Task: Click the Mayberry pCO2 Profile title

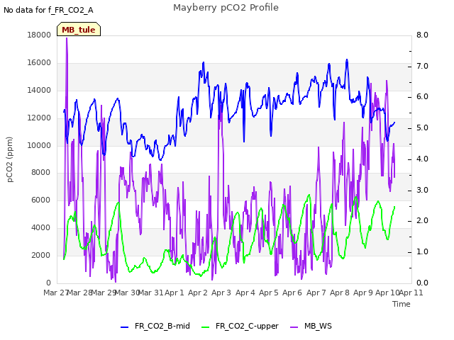Action: pyautogui.click(x=226, y=8)
